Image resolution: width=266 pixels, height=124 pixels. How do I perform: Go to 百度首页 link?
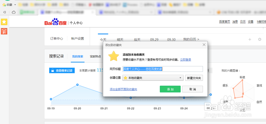click(225, 22)
